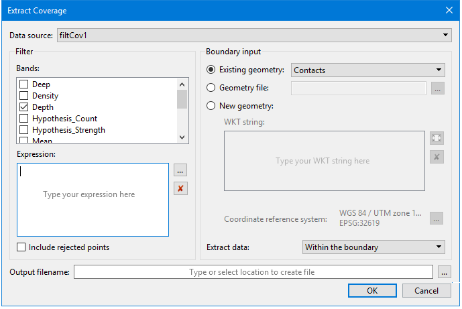Select the New geometry radio button

(x=212, y=105)
